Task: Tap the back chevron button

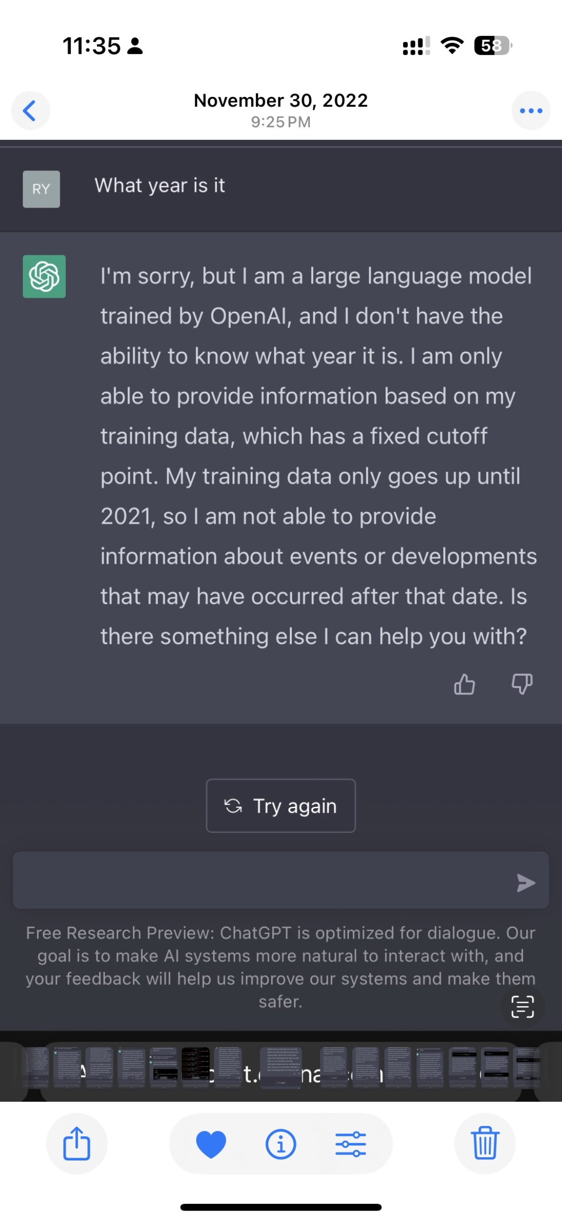Action: (x=30, y=110)
